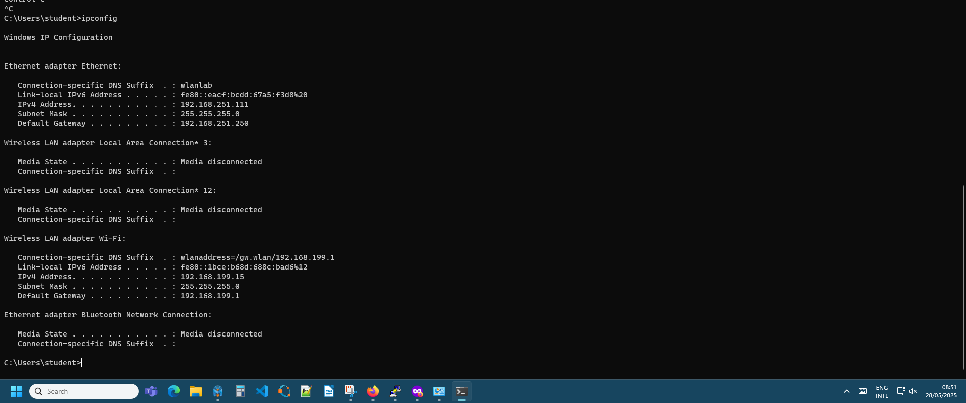This screenshot has width=966, height=403.
Task: Click the fe80::1bce:b68d:688c:bad6%12 address
Action: coord(244,267)
